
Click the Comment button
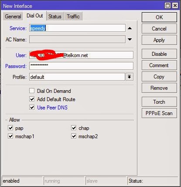click(x=159, y=65)
